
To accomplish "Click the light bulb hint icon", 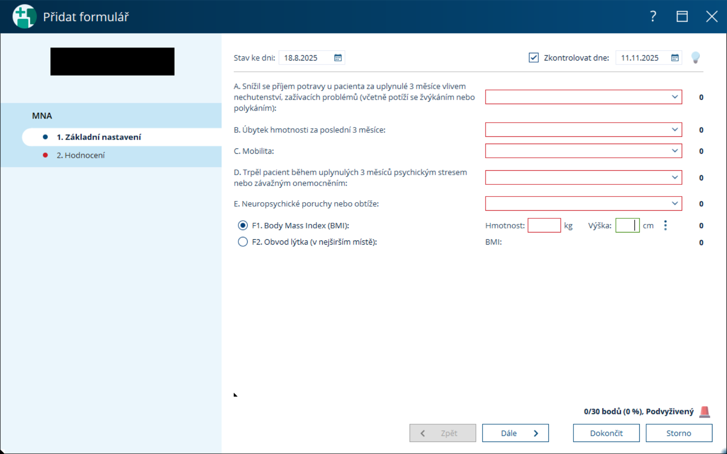I will (695, 58).
